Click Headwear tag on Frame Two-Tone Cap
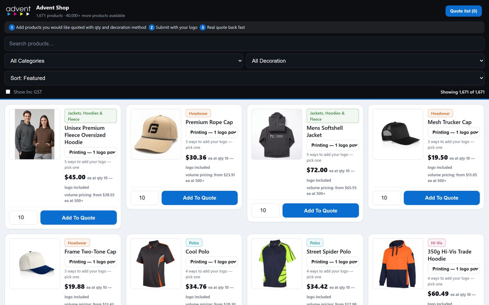 (x=77, y=243)
